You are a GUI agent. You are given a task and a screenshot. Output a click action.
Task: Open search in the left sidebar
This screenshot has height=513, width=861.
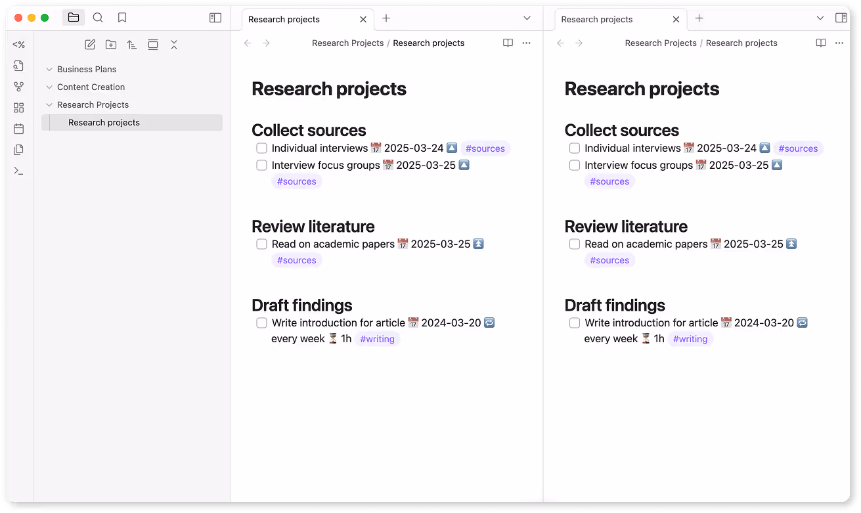coord(98,18)
